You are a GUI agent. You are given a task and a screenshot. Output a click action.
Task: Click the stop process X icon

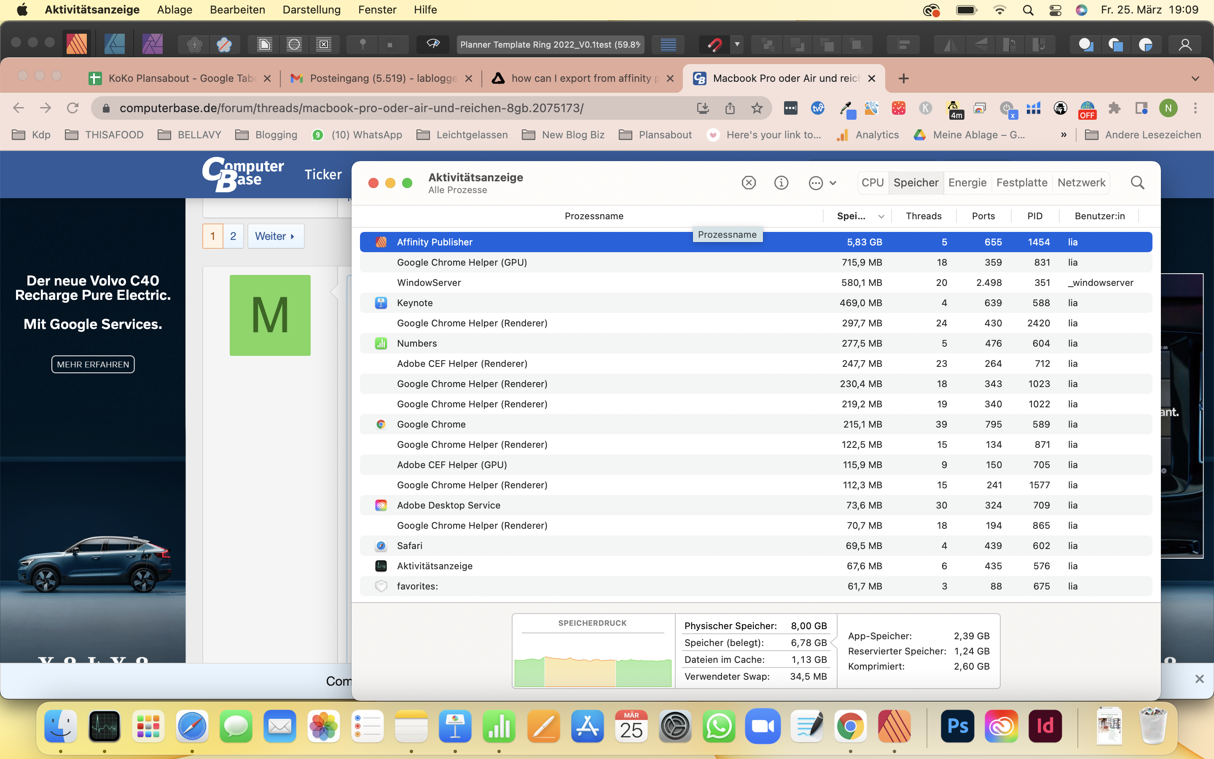tap(749, 183)
